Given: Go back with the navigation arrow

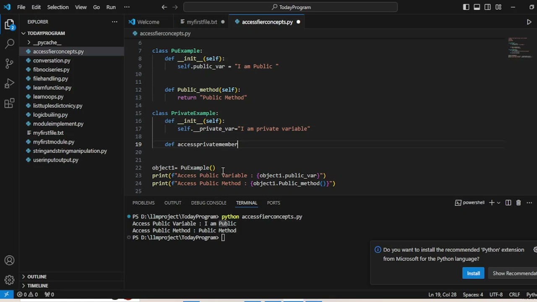Looking at the screenshot, I should pos(164,7).
